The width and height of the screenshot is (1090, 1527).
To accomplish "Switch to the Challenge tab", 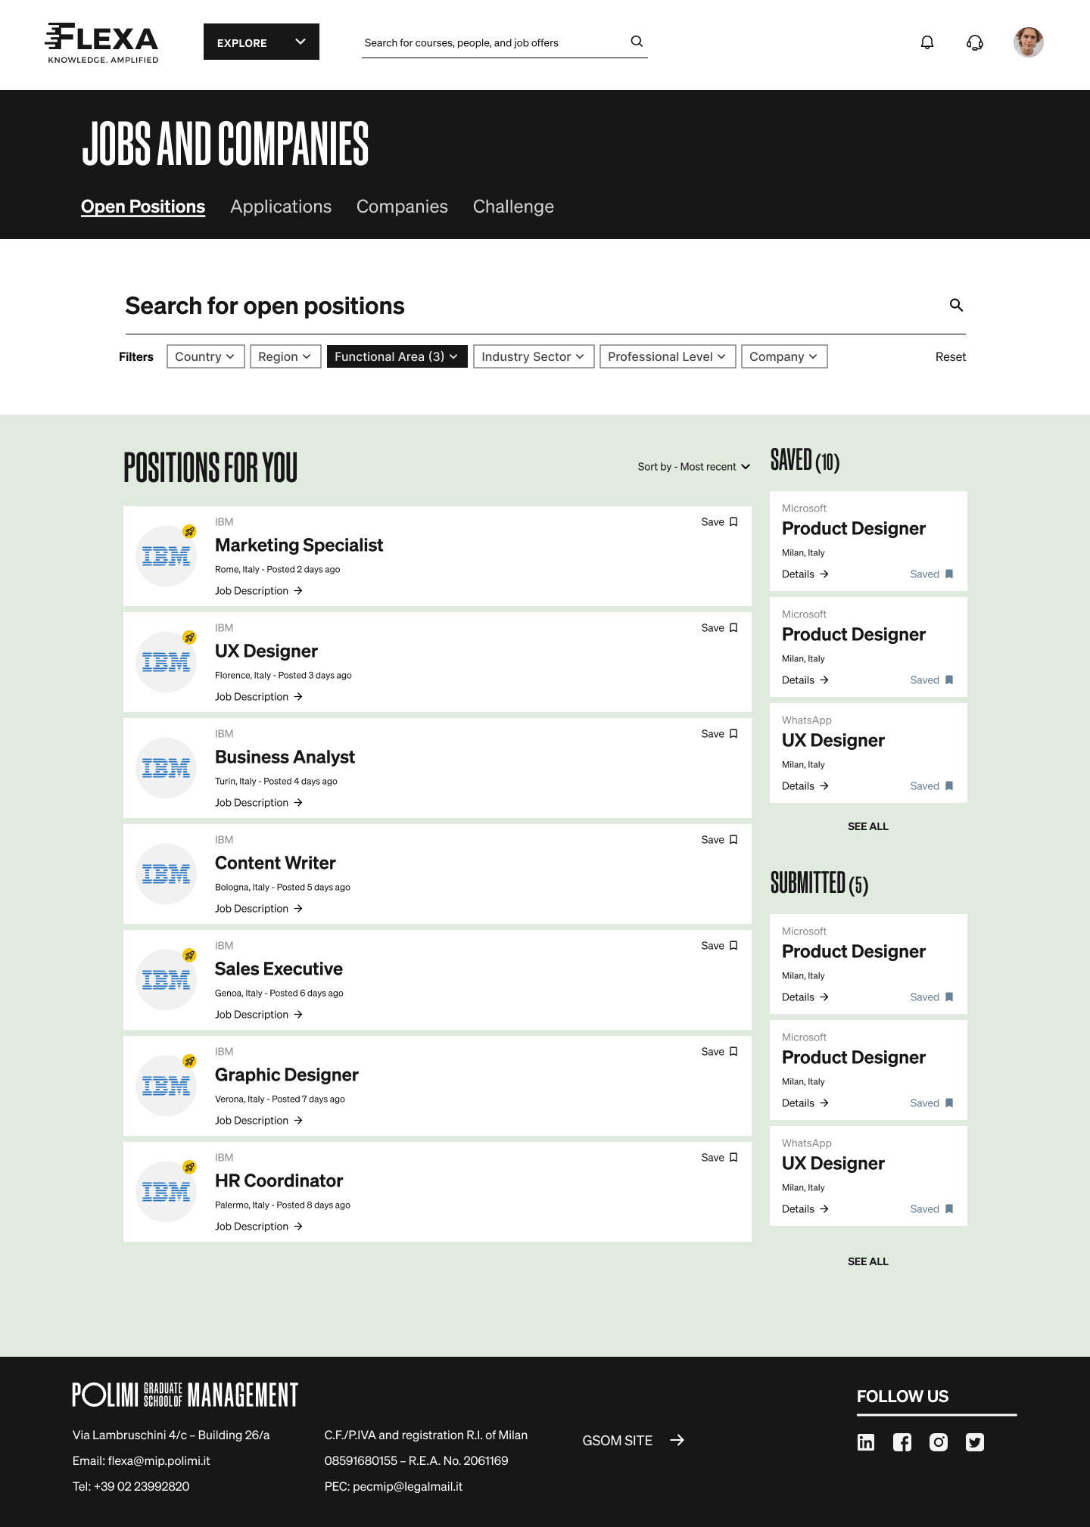I will 513,207.
